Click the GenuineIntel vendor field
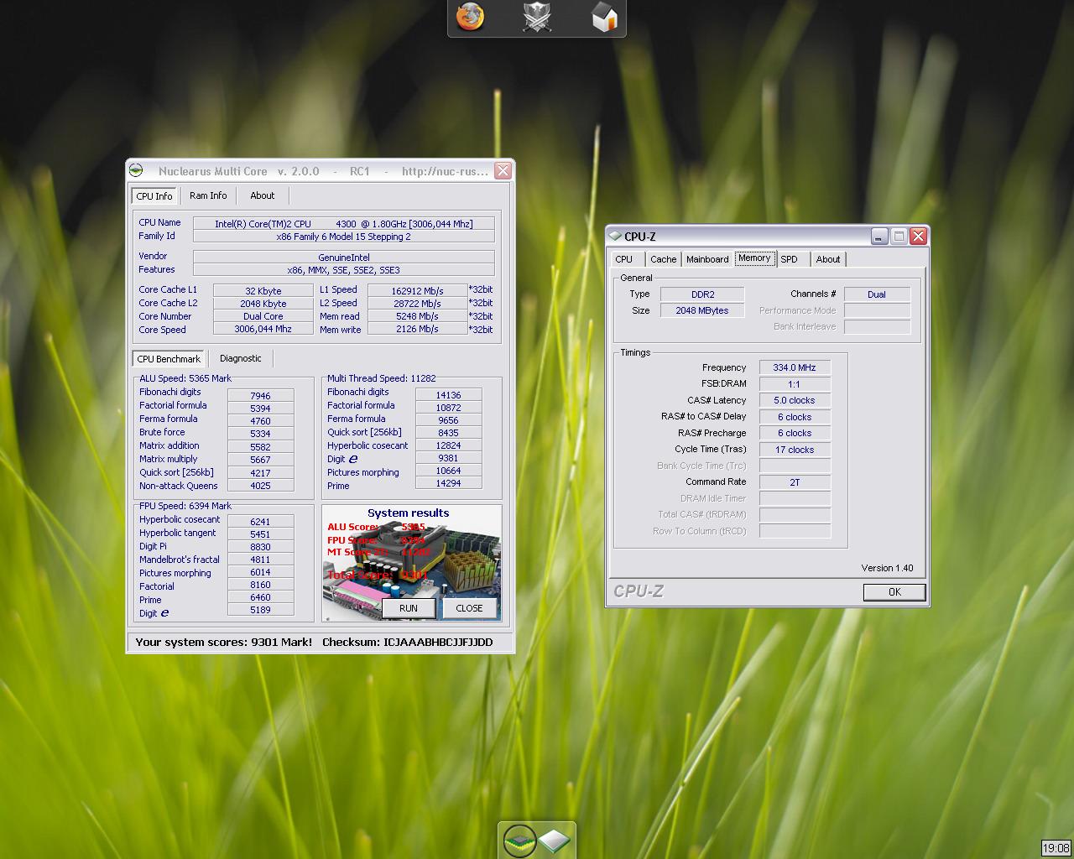This screenshot has width=1074, height=859. (x=344, y=258)
